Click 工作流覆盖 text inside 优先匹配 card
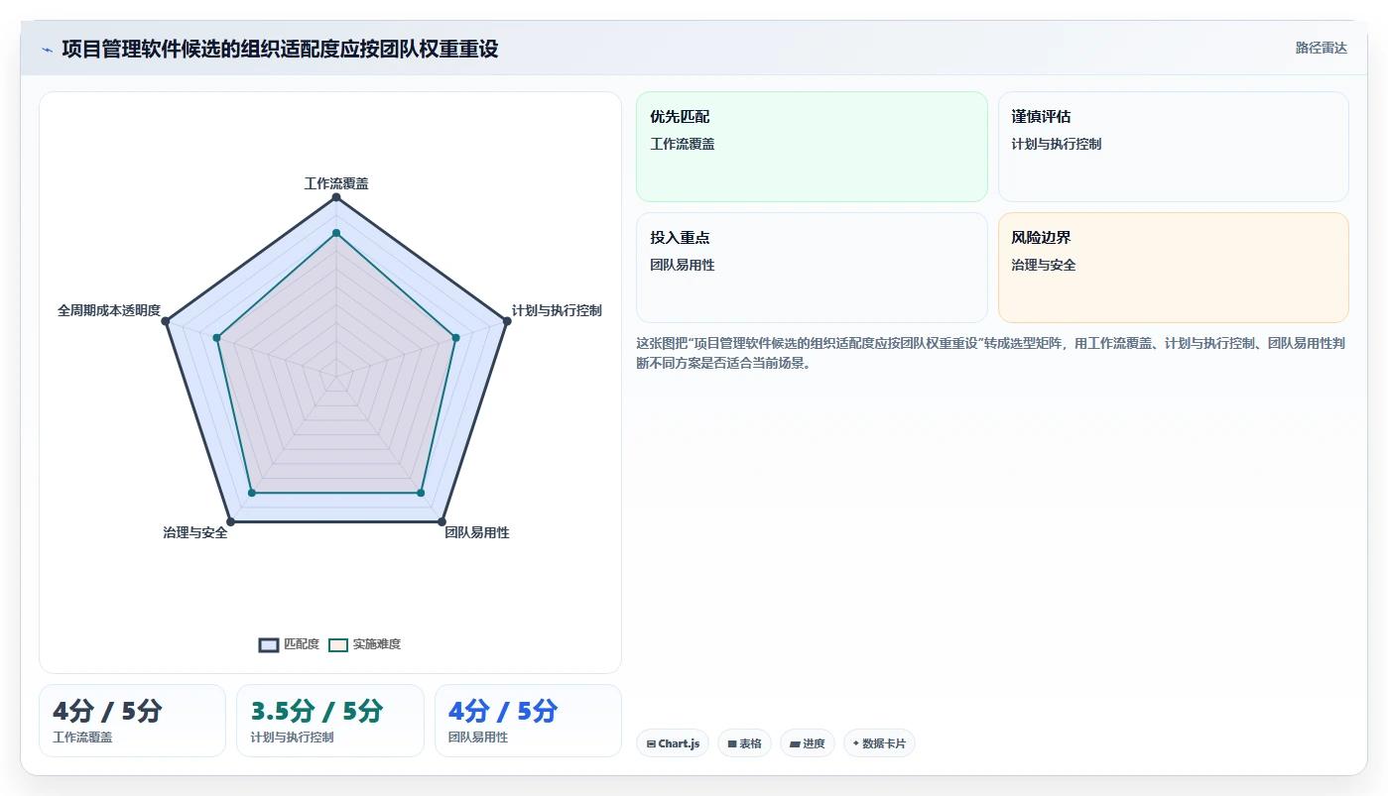This screenshot has height=796, width=1388. (x=683, y=144)
